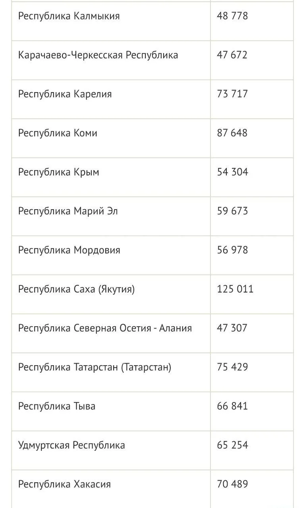Click the Республика Коми row name
305x508 pixels.
click(58, 133)
